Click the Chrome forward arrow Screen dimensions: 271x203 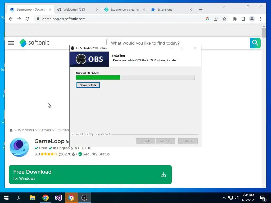coord(19,19)
